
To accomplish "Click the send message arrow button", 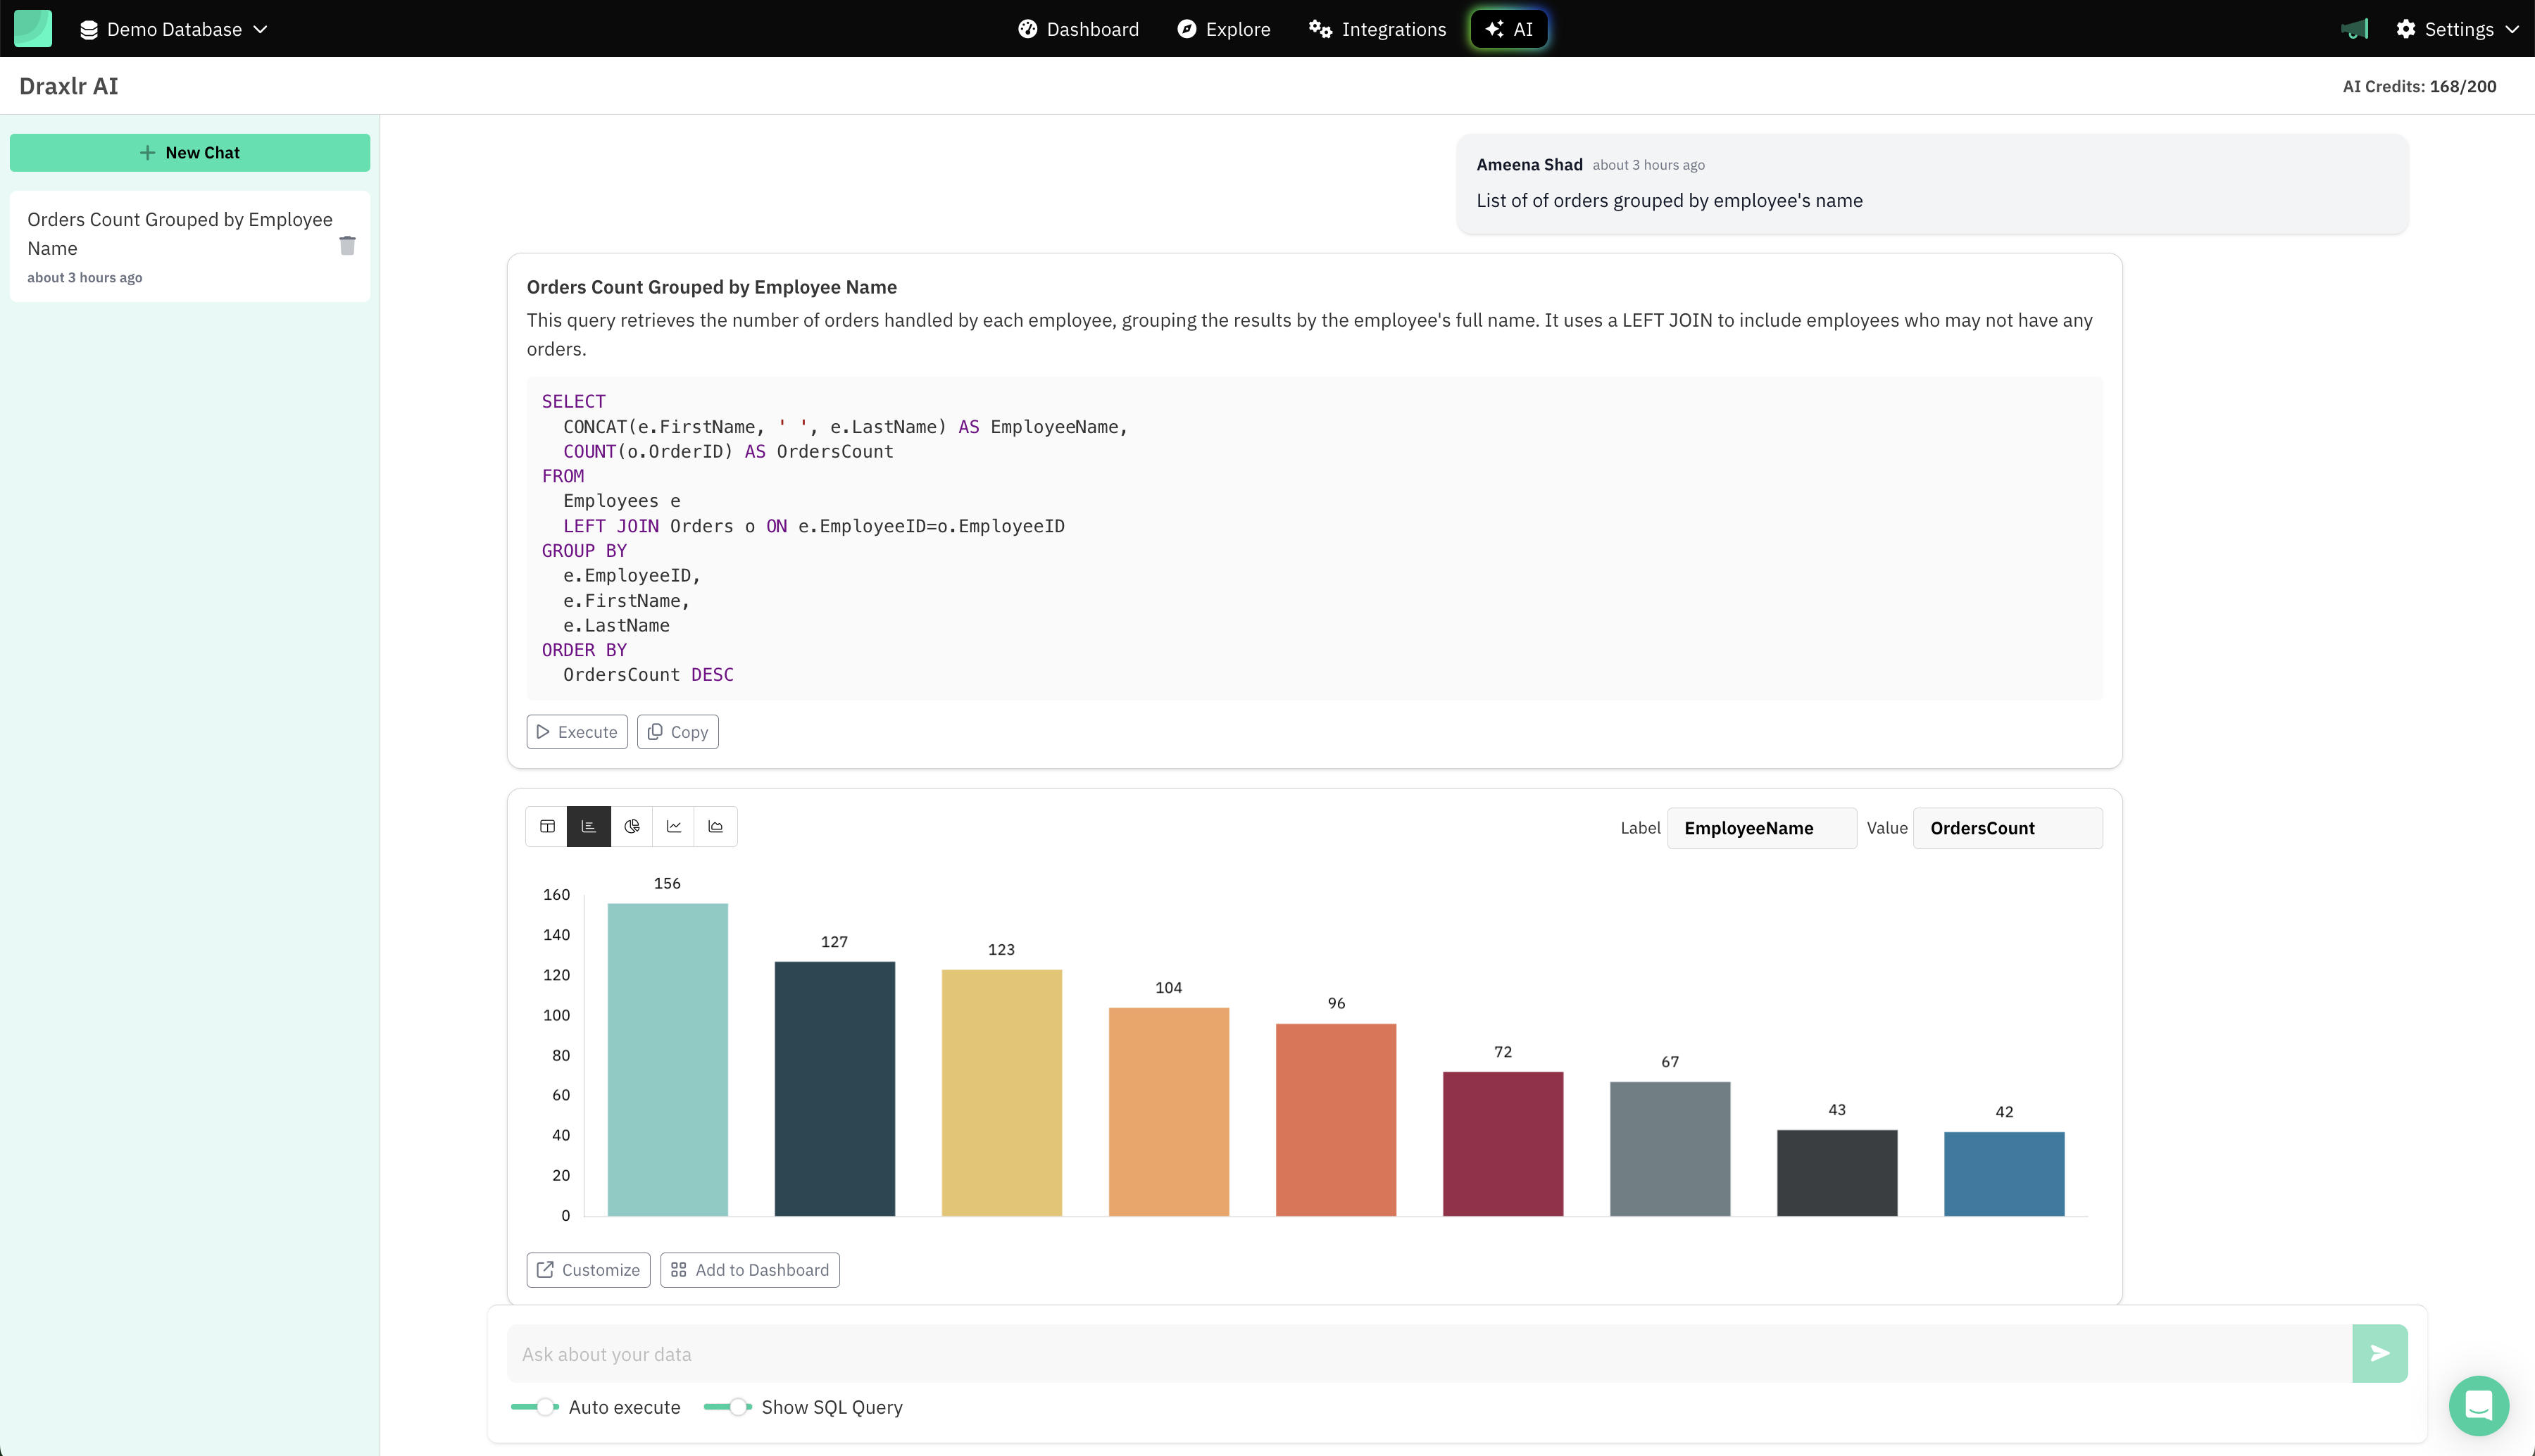I will pos(2380,1353).
